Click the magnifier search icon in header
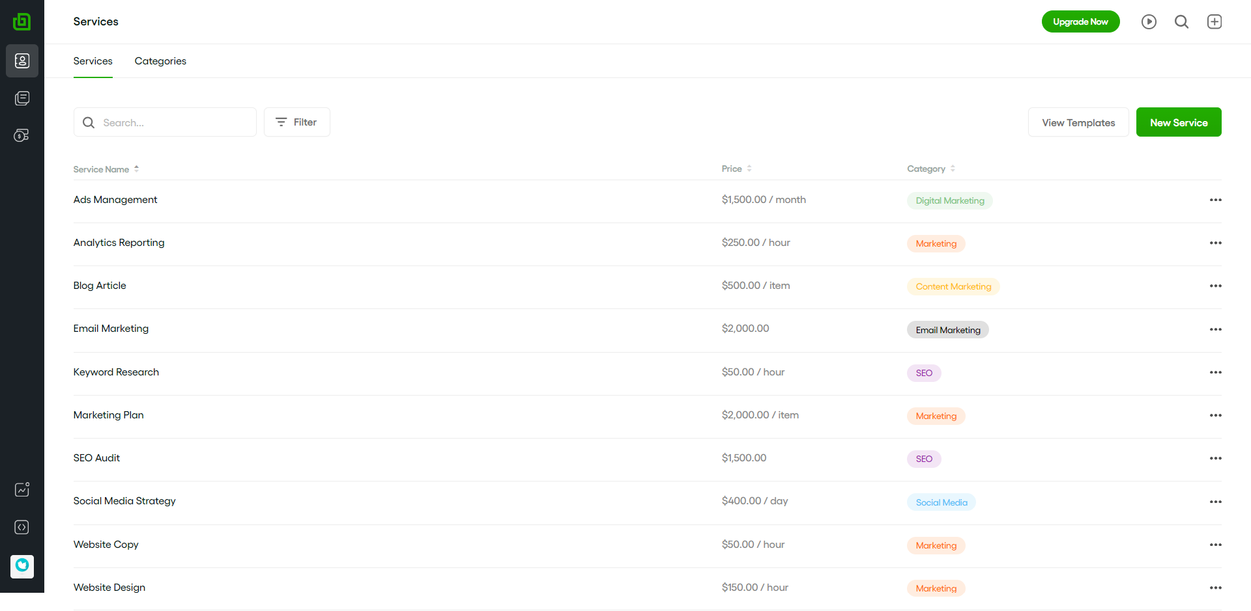Image resolution: width=1251 pixels, height=611 pixels. [x=1181, y=21]
